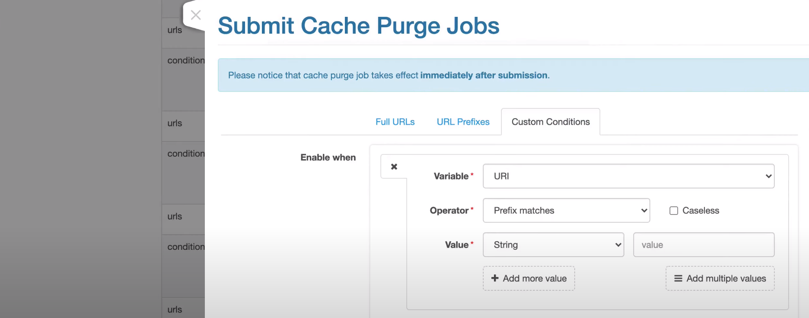Click the list icon in Add multiple values
809x318 pixels.
pyautogui.click(x=678, y=278)
